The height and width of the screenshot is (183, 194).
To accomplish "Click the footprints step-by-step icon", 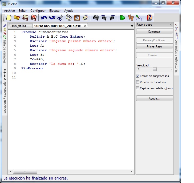I will pyautogui.click(x=131, y=18).
